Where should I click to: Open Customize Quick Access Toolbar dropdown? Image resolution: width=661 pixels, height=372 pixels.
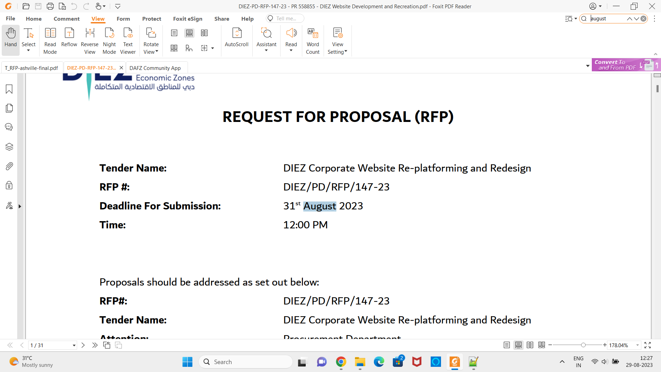tap(117, 6)
